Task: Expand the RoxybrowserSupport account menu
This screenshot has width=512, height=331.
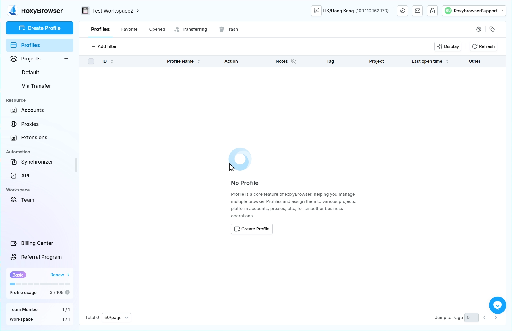Action: pyautogui.click(x=474, y=11)
